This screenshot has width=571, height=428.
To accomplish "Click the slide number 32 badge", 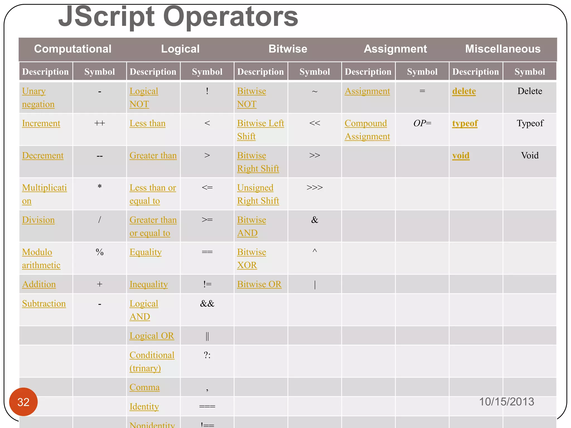I will click(23, 402).
